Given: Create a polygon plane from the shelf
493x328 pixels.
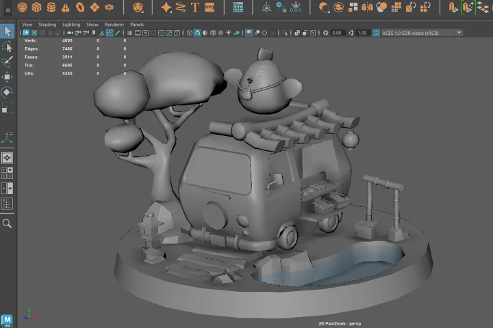Looking at the screenshot, I should click(94, 8).
